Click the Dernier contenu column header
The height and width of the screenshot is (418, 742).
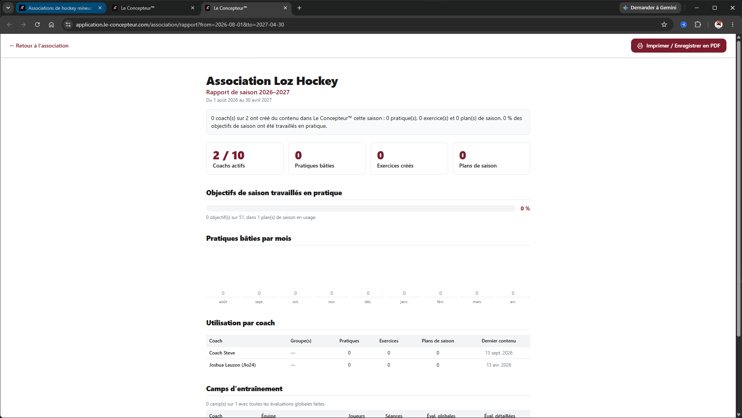pos(499,341)
